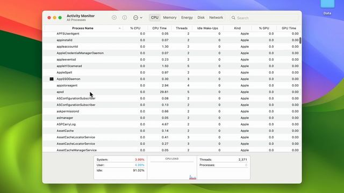Switch to the Energy tab
344x193 pixels.
click(x=187, y=18)
